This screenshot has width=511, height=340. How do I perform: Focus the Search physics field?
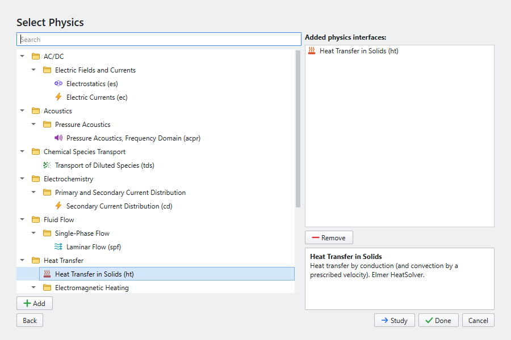[159, 39]
